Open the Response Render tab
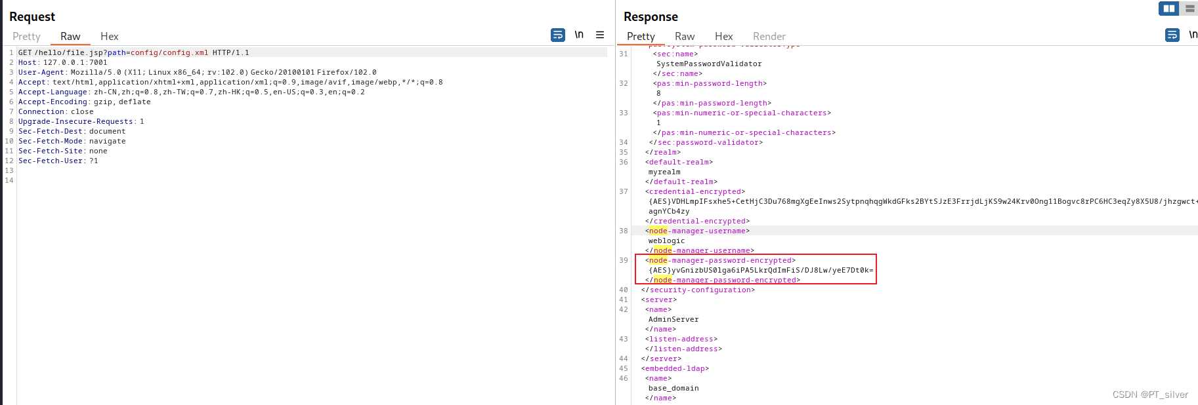This screenshot has width=1198, height=405. point(769,37)
